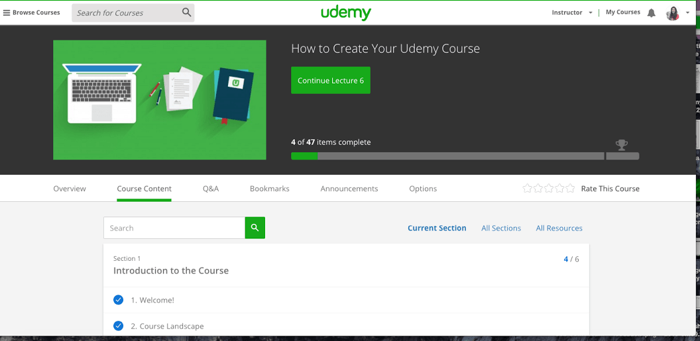Open lecture 1. Welcome!

pos(152,300)
